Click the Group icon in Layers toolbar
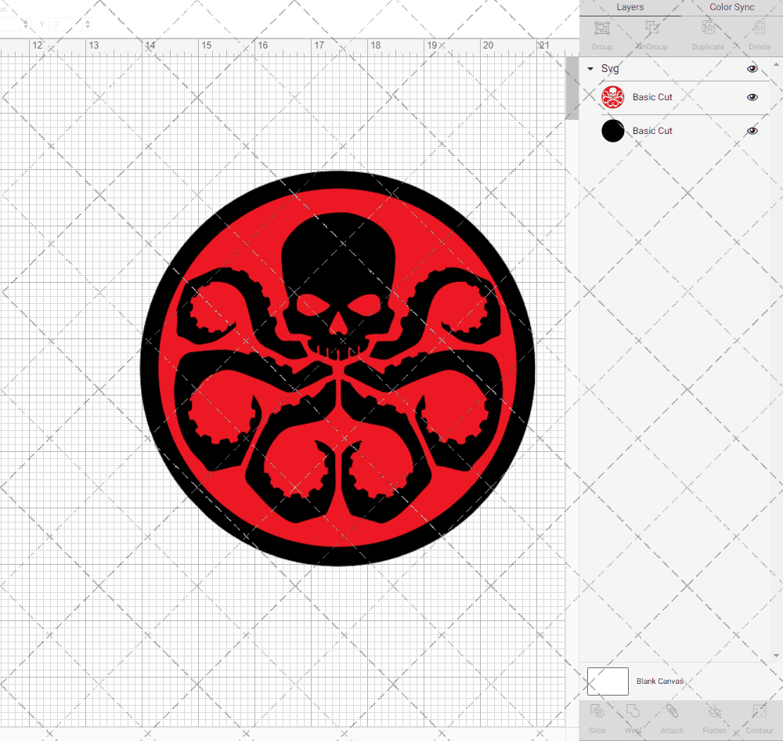The image size is (783, 741). point(601,28)
